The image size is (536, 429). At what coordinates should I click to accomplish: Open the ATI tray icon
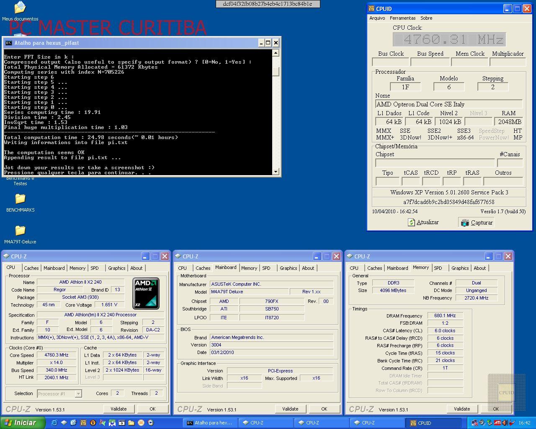(x=497, y=423)
